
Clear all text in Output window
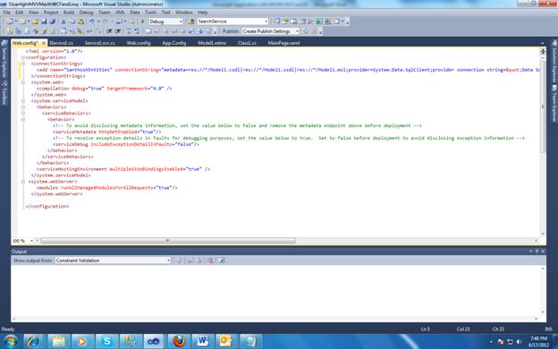pos(210,260)
